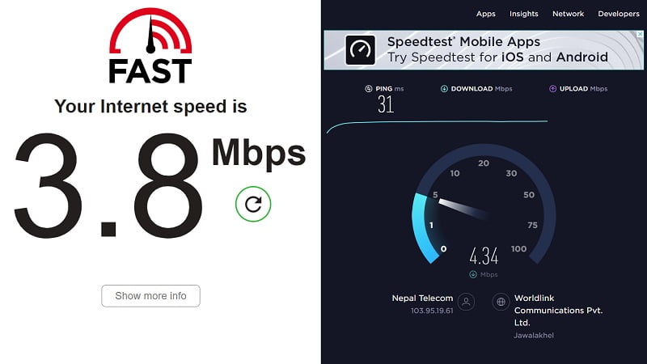647x364 pixels.
Task: Click the 3.8 Mbps speed result
Action: 159,185
